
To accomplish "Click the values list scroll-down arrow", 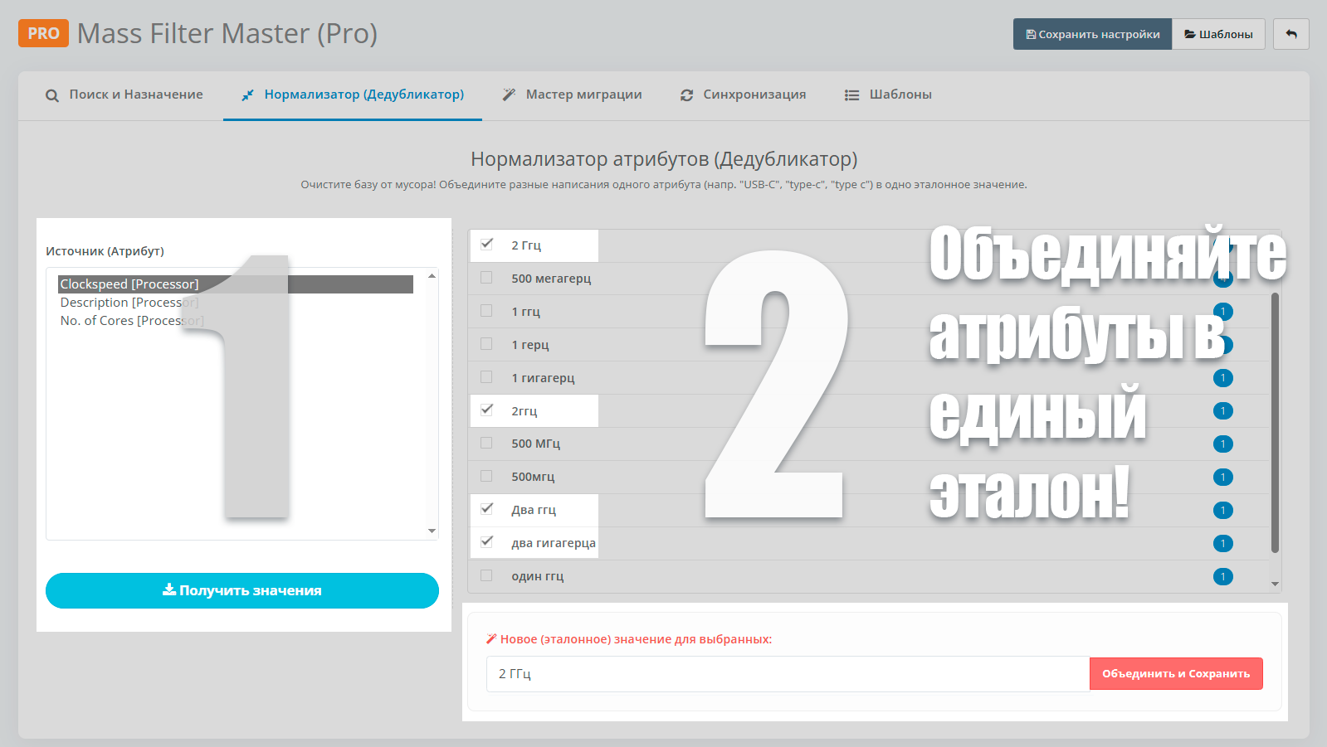I will [x=1275, y=585].
